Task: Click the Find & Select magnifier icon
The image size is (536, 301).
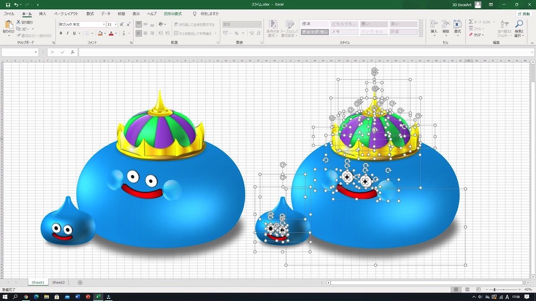Action: [x=518, y=25]
